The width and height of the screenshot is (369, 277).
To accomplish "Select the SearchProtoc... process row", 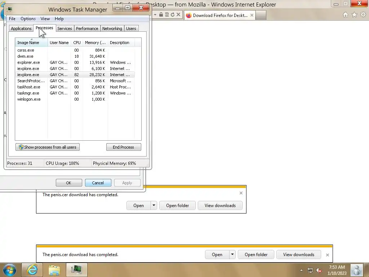I will pyautogui.click(x=75, y=81).
